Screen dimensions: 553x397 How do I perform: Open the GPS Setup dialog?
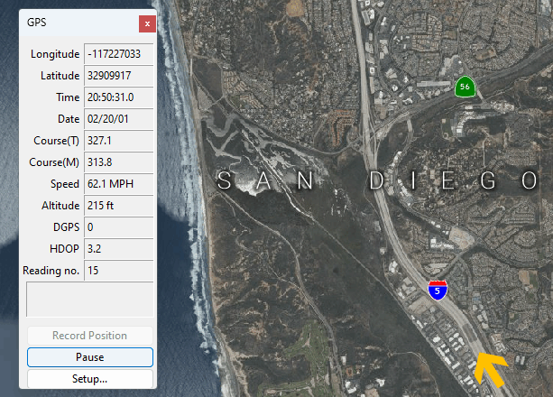(x=90, y=379)
